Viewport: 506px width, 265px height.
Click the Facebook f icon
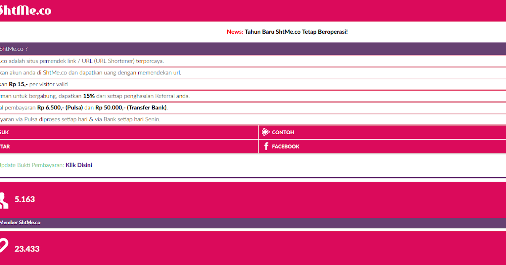266,146
